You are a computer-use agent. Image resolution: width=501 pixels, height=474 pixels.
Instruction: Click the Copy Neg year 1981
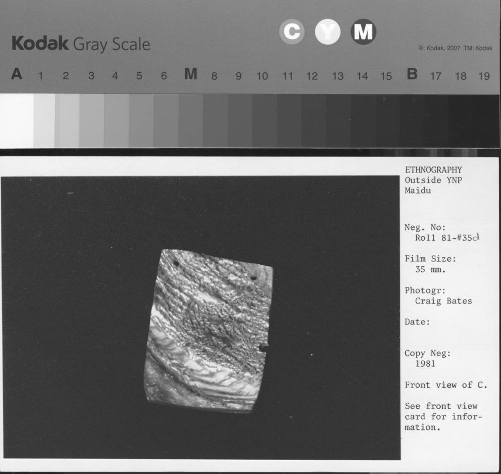pyautogui.click(x=425, y=364)
